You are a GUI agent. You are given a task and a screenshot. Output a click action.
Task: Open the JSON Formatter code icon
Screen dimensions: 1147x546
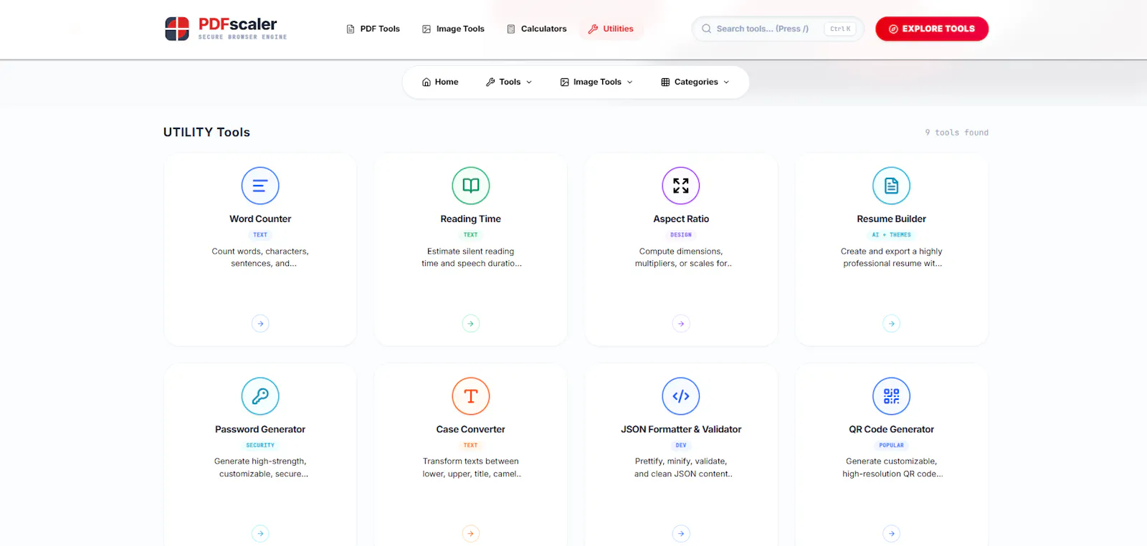click(x=681, y=396)
